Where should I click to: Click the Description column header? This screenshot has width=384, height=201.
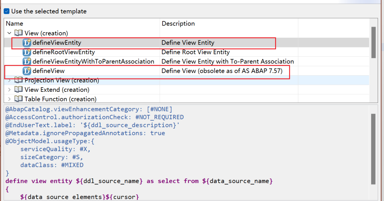pos(229,23)
